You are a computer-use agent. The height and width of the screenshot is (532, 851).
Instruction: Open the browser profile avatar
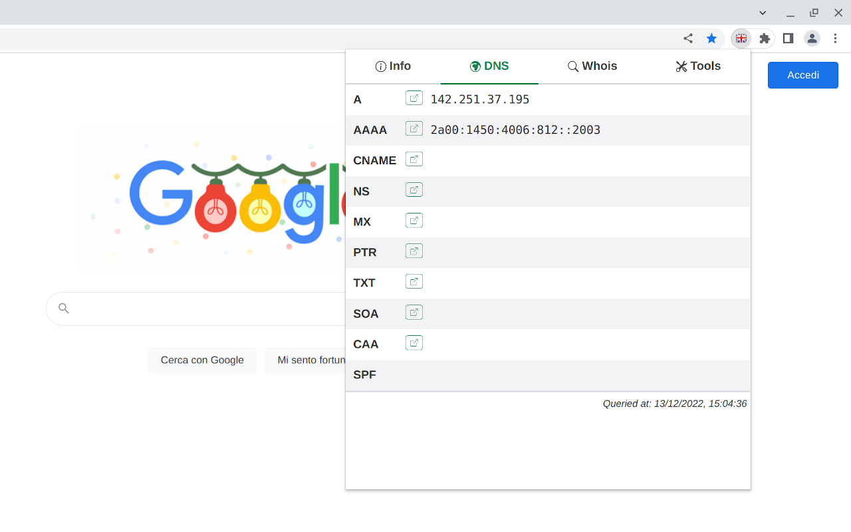812,38
